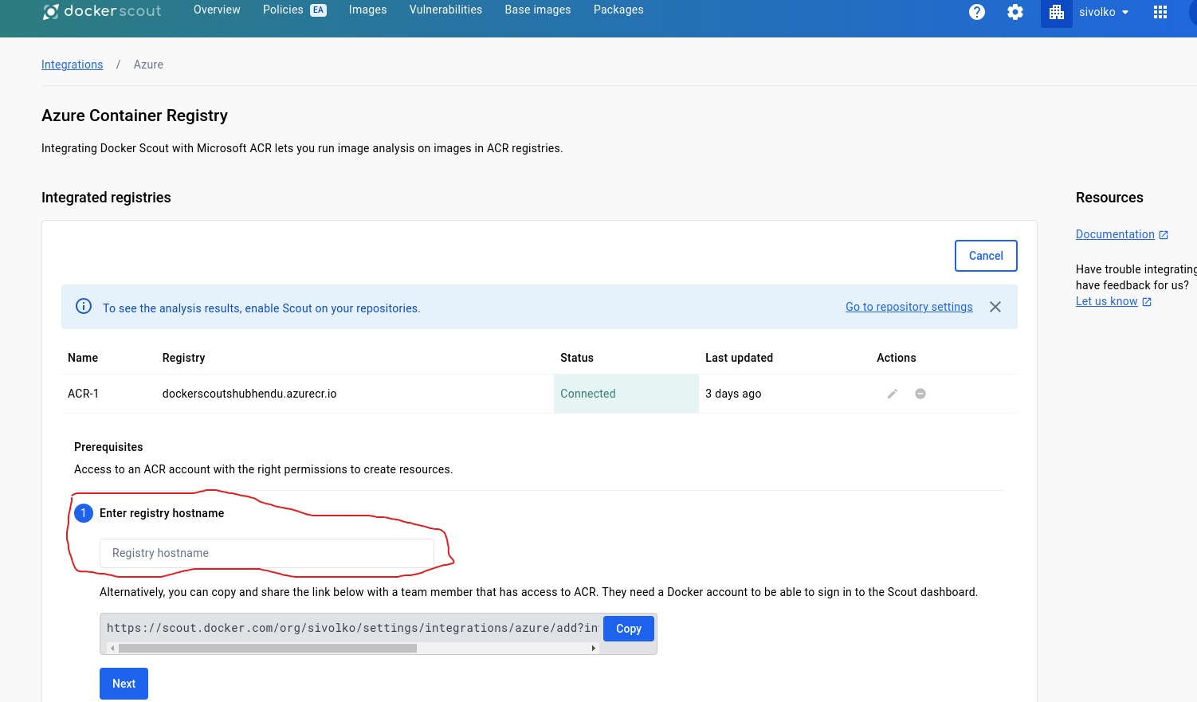Remove the ACR-1 registry with minus icon
Image resolution: width=1197 pixels, height=702 pixels.
pos(920,394)
